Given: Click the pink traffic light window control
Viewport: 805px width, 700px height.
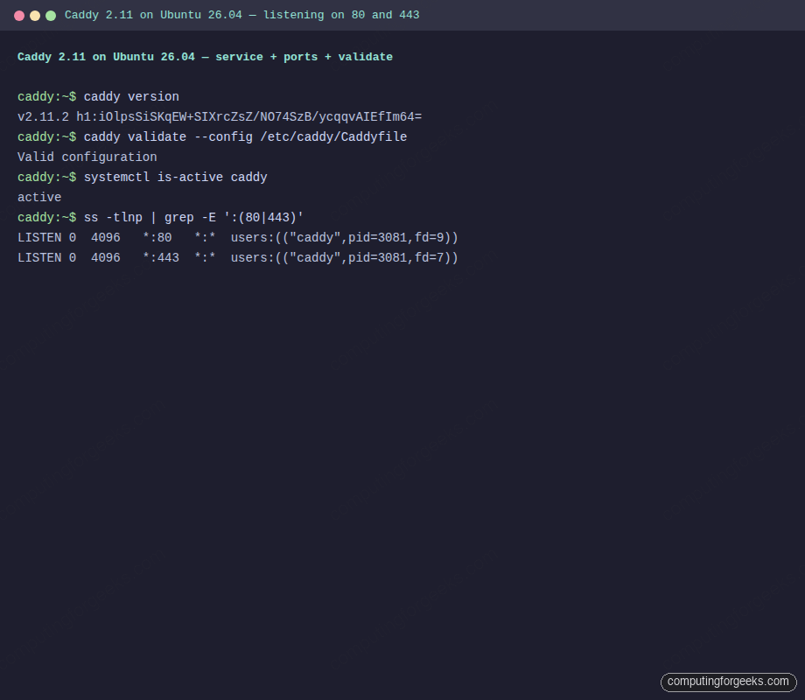Looking at the screenshot, I should [19, 15].
